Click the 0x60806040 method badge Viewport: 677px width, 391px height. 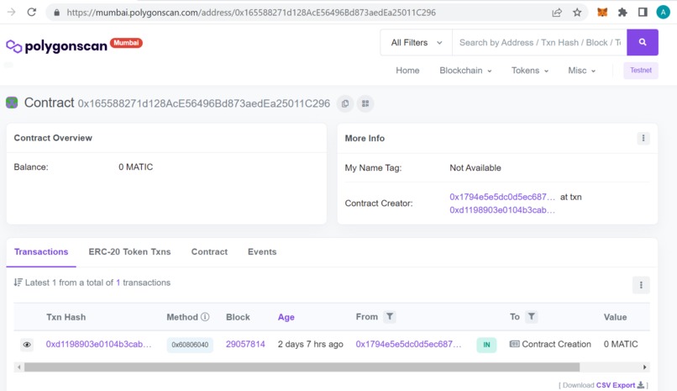[190, 345]
